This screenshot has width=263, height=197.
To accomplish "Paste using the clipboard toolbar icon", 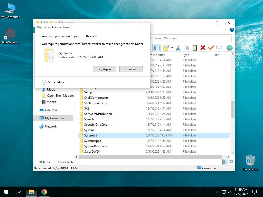I will pyautogui.click(x=195, y=48).
